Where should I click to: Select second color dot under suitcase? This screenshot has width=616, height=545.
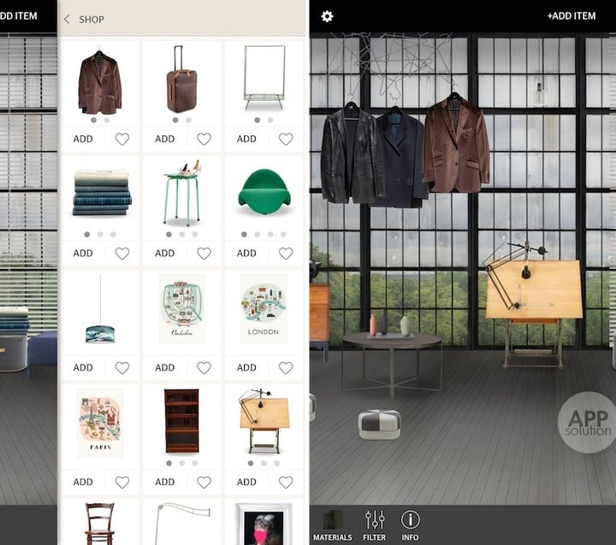tap(187, 120)
